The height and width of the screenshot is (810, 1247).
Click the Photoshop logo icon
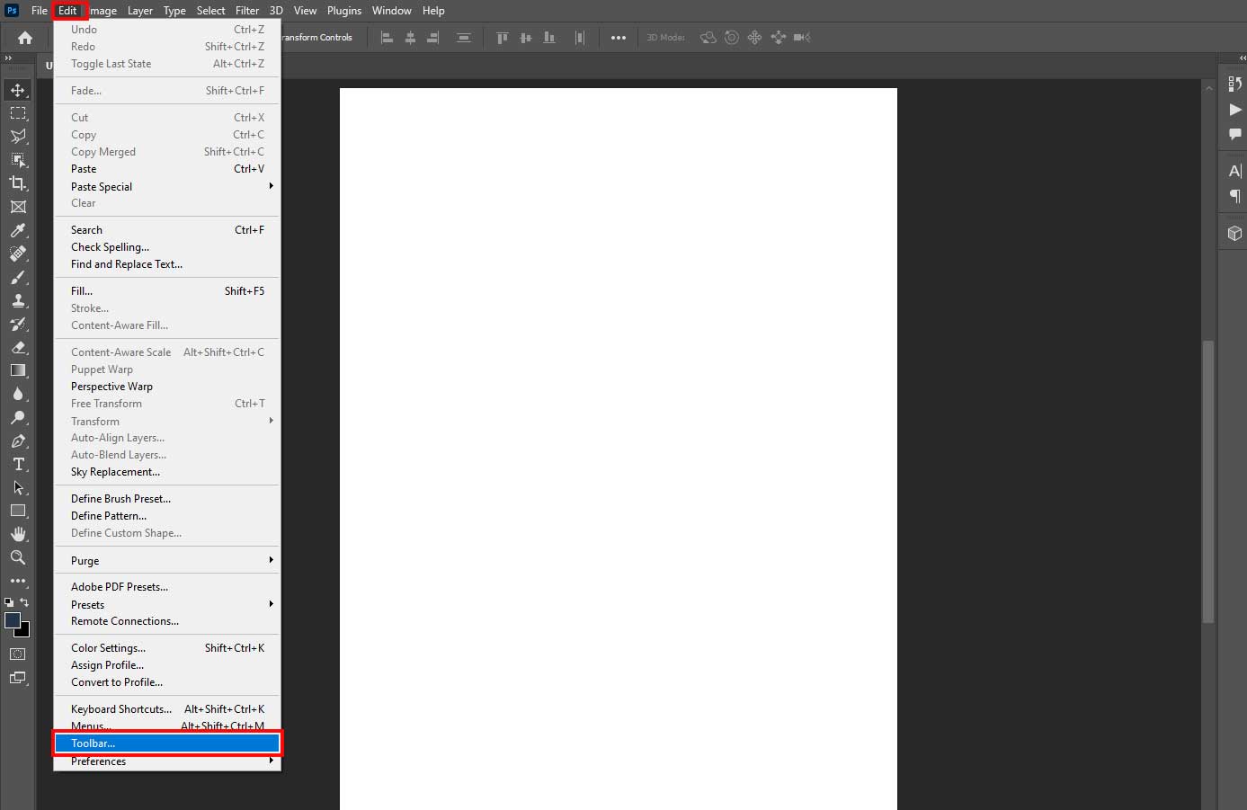pos(12,11)
